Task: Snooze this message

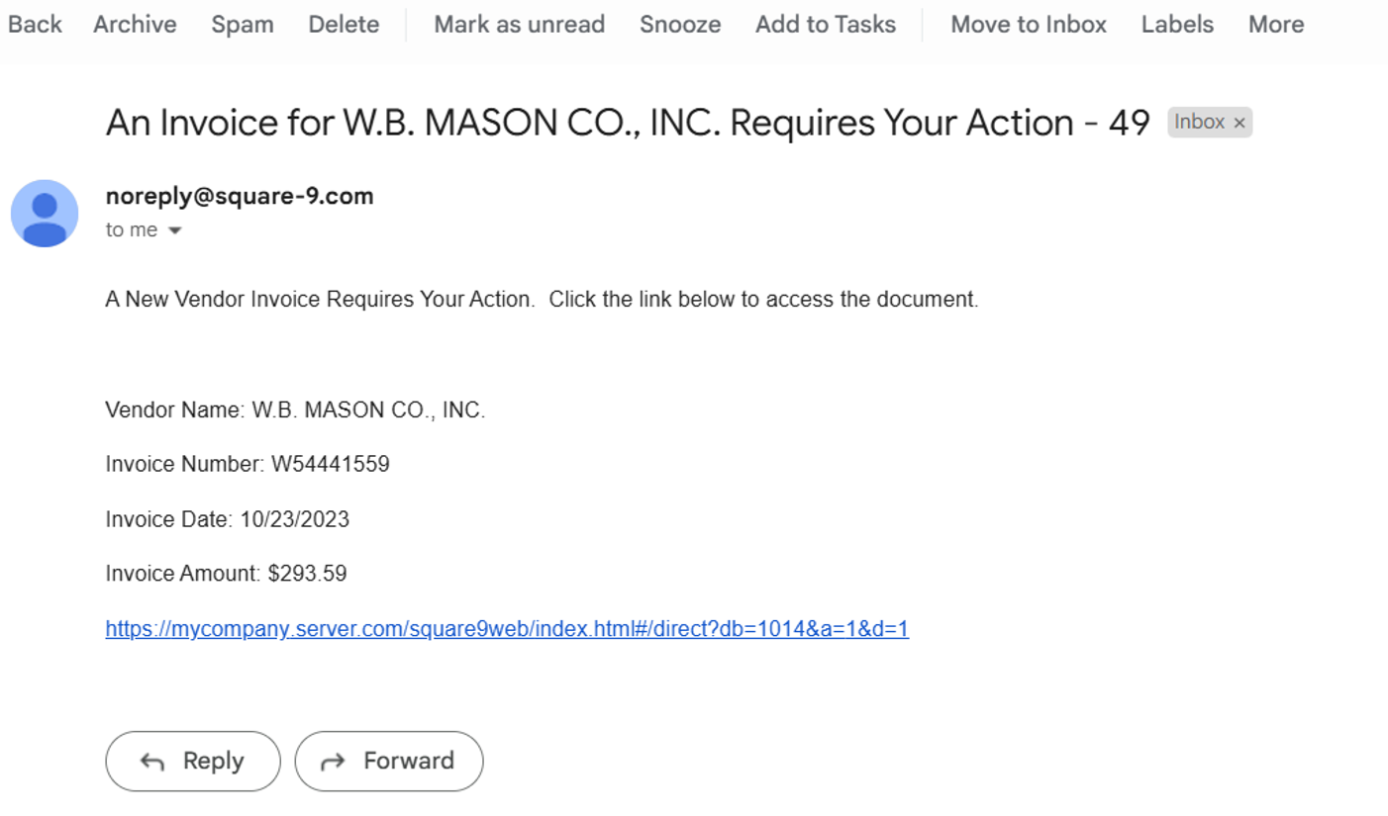Action: point(680,25)
